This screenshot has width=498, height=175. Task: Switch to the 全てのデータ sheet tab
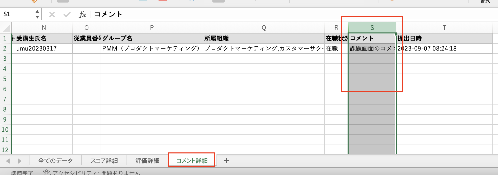pos(55,161)
